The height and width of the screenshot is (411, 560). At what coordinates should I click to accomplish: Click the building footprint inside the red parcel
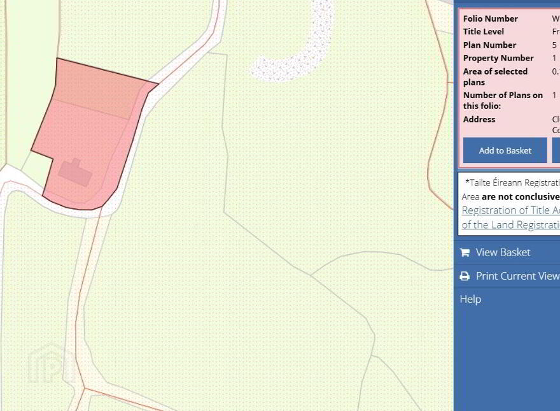[x=75, y=173]
